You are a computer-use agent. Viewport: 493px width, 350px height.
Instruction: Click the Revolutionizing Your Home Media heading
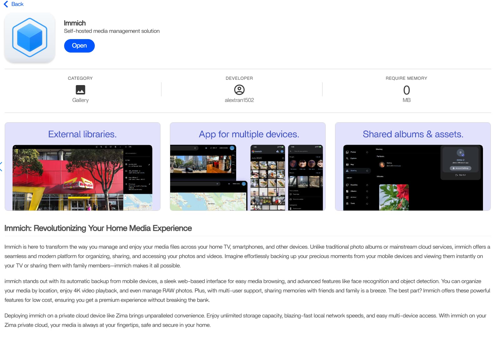click(98, 228)
